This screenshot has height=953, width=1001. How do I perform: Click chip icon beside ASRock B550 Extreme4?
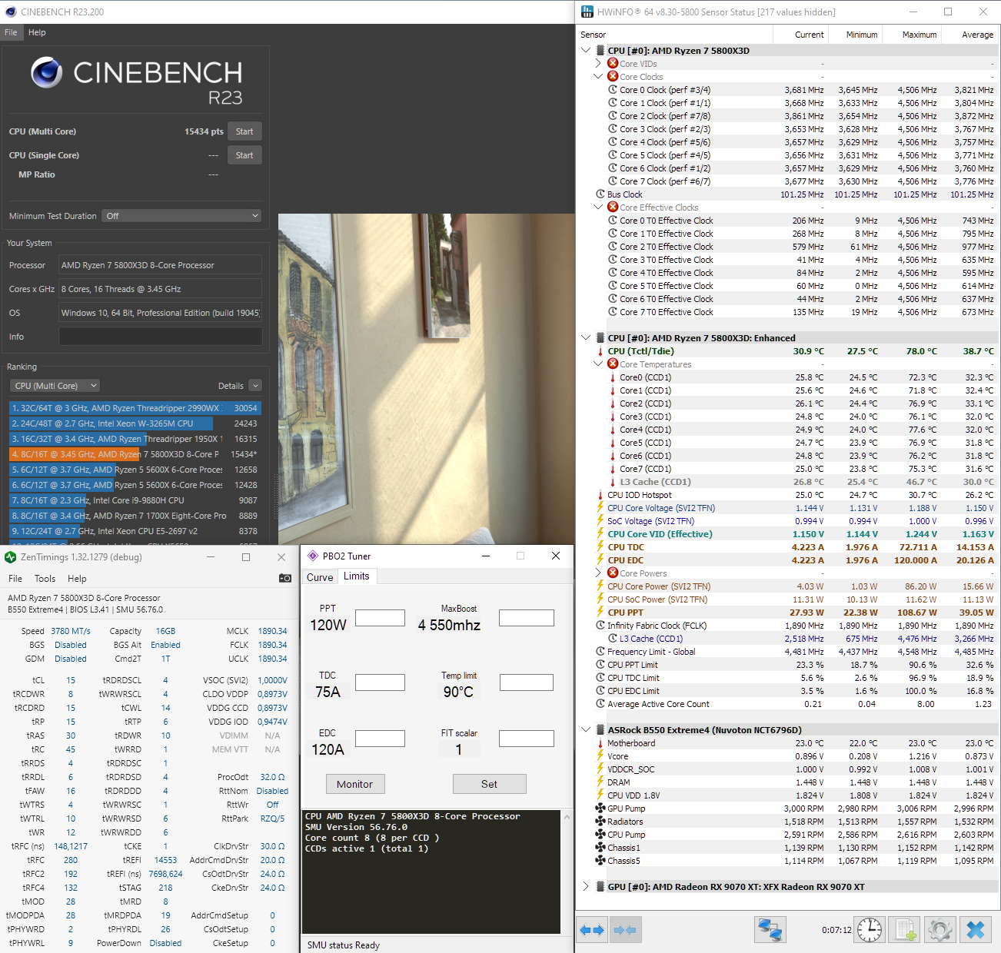600,730
